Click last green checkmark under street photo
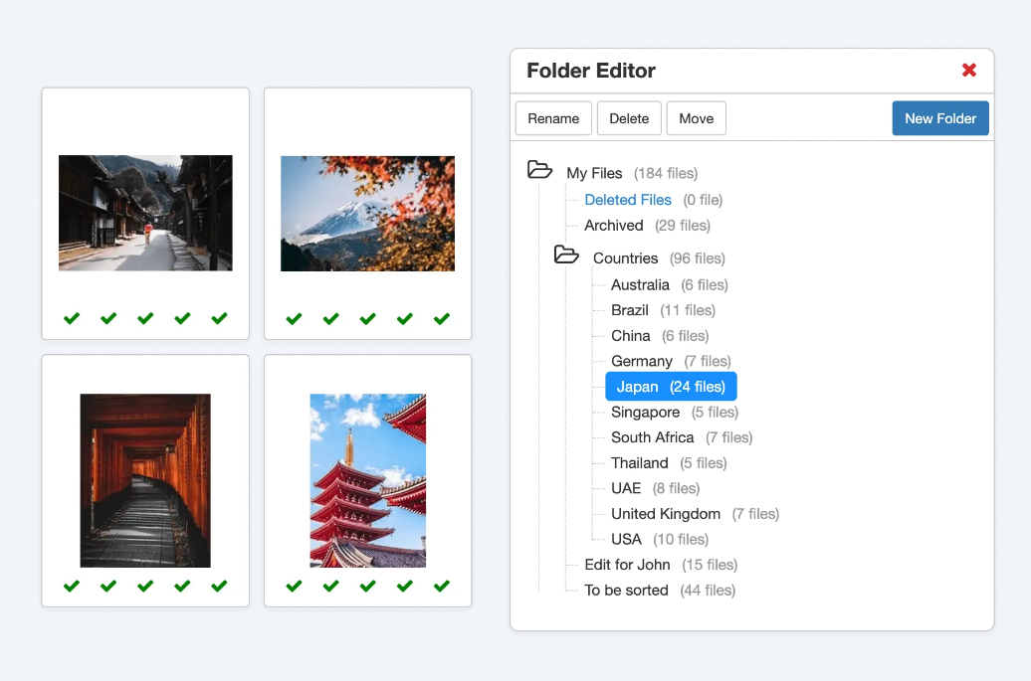This screenshot has height=681, width=1031. coord(219,318)
